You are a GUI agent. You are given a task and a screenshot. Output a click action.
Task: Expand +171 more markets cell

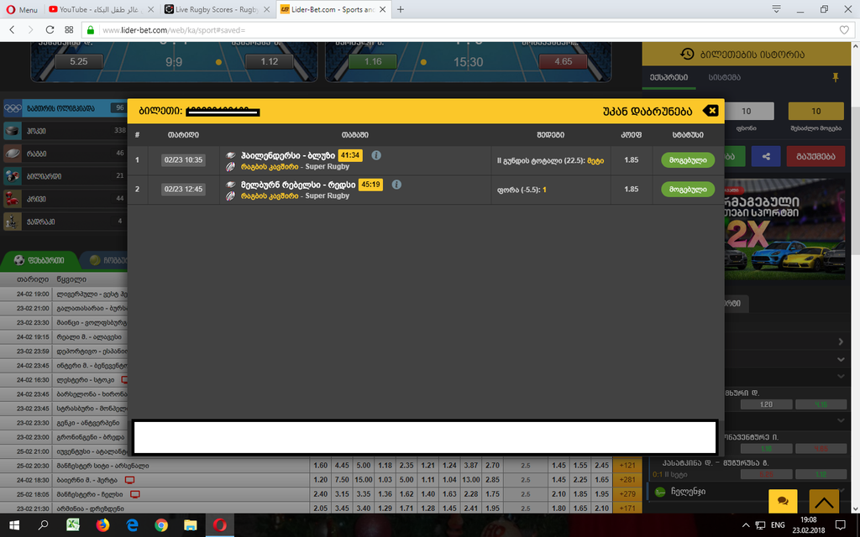[627, 508]
